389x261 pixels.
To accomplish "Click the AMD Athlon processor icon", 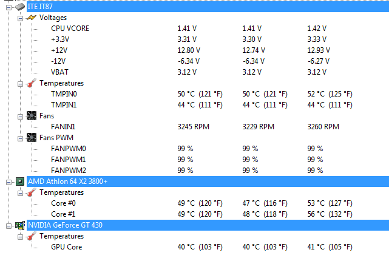I will [20, 181].
